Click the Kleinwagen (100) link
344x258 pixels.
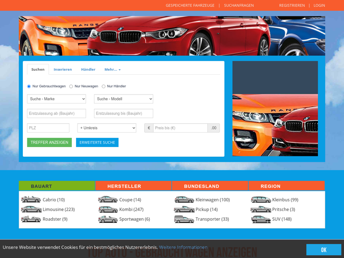pyautogui.click(x=213, y=200)
